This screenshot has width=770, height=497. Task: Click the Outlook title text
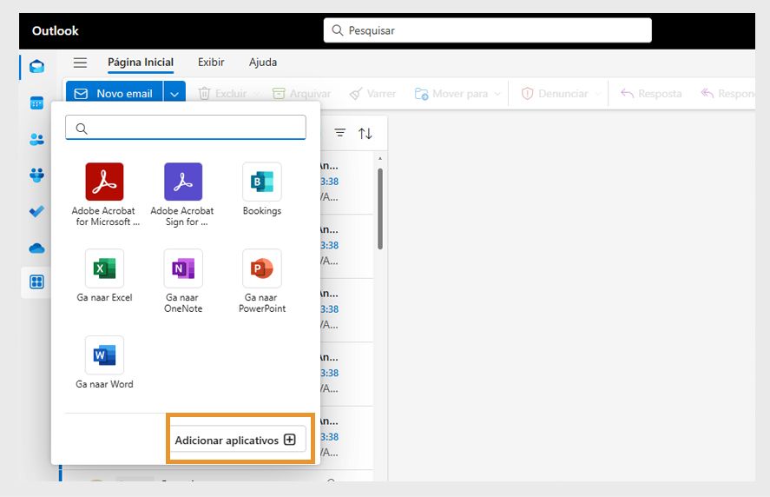coord(55,30)
